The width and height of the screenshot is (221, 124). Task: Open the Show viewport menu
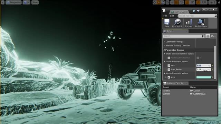tap(35, 2)
